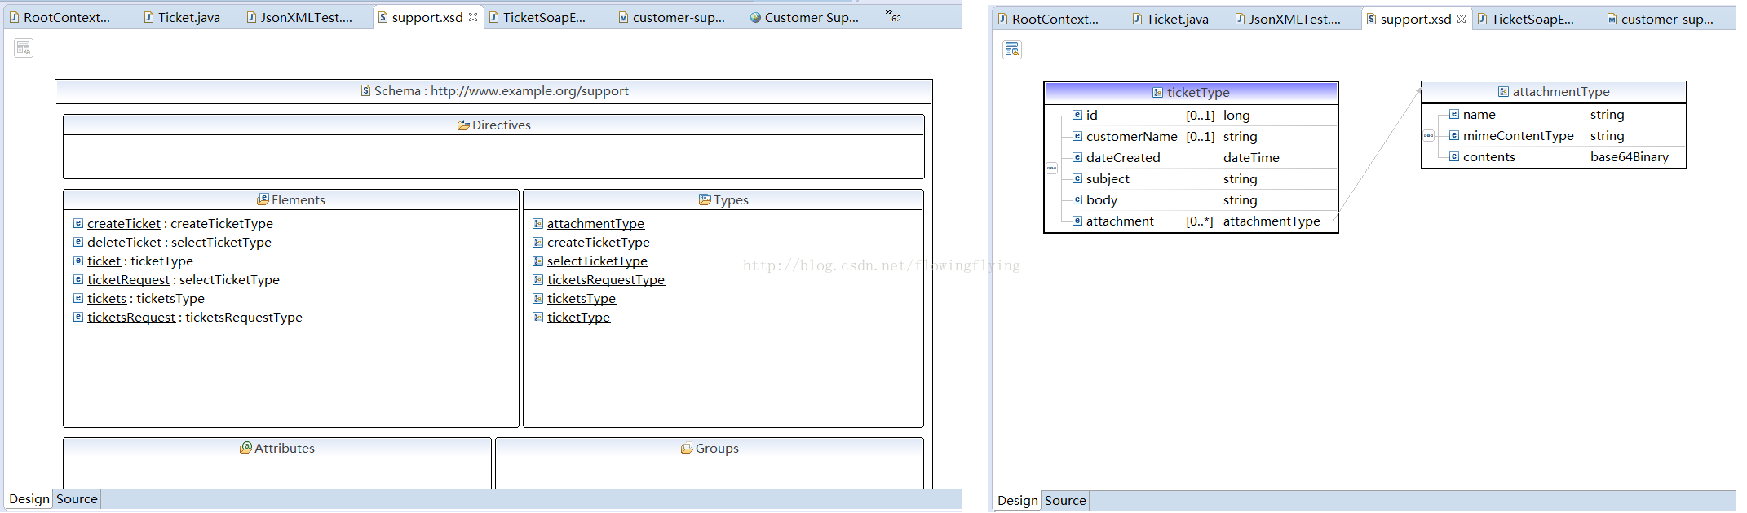The width and height of the screenshot is (1747, 513).
Task: Open selectTicketType in Types list
Action: click(597, 261)
